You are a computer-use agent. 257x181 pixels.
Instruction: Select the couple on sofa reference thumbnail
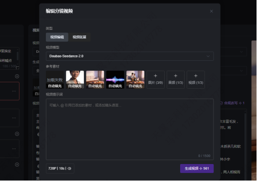135,80
